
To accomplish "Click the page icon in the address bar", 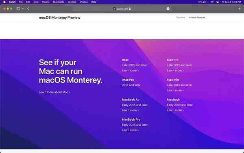I will [x=115, y=9].
